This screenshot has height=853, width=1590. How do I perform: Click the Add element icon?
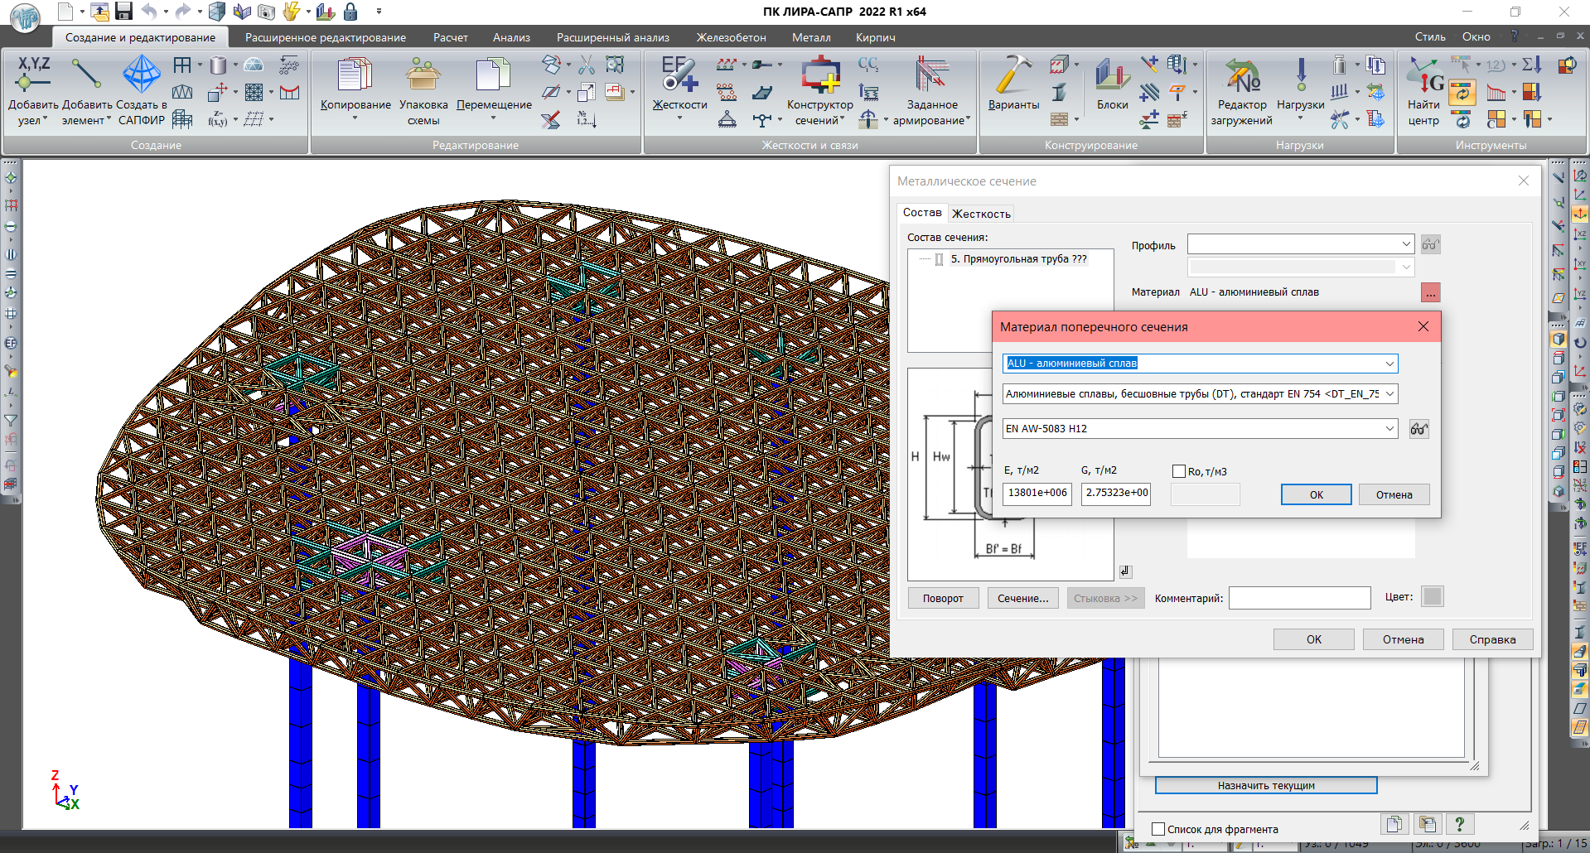click(x=86, y=75)
